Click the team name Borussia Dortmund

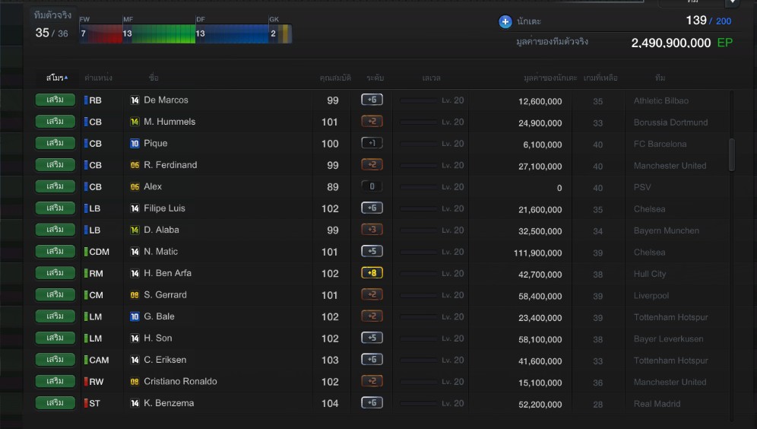coord(670,122)
